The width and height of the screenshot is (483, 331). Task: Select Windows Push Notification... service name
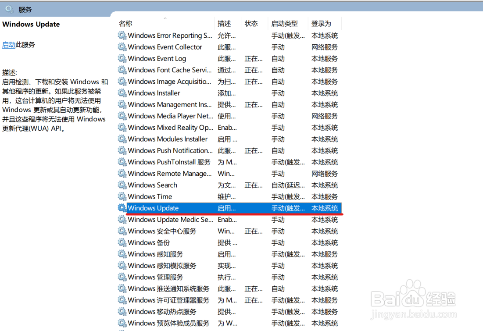coord(170,150)
